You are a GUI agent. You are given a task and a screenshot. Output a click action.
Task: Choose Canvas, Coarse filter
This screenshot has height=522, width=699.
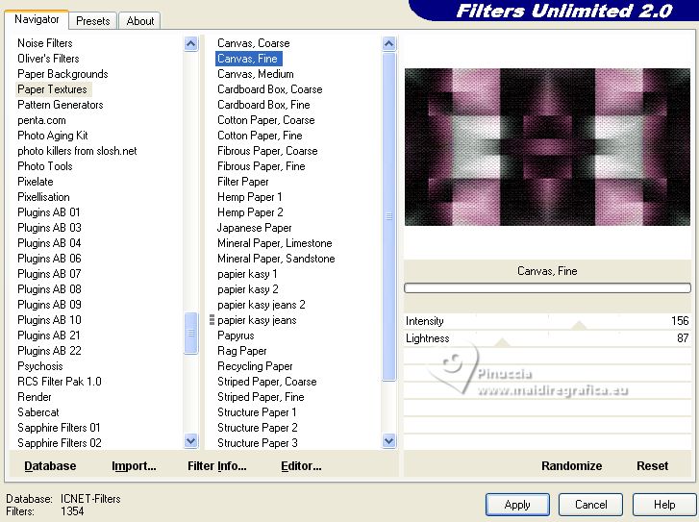254,43
